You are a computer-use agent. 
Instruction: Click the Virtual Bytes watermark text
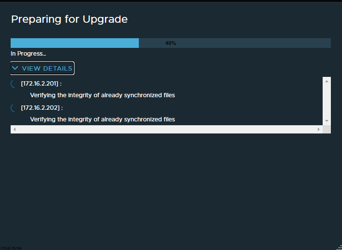coord(11,248)
